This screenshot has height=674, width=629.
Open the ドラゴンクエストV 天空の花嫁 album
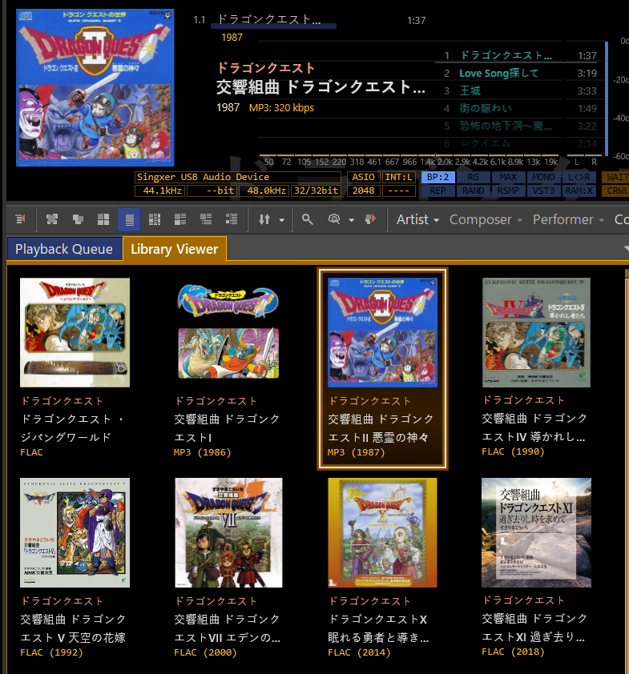[x=75, y=532]
